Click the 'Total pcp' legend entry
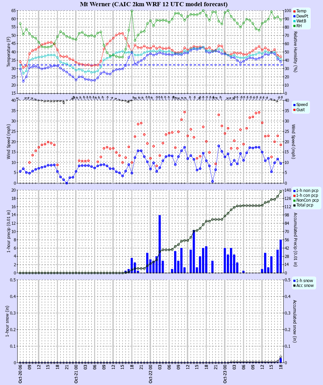Viewport: 323px width, 385px height. coord(303,205)
